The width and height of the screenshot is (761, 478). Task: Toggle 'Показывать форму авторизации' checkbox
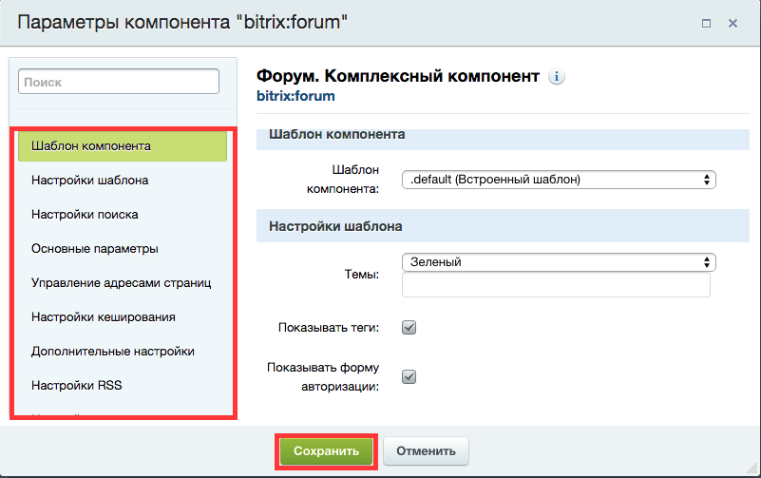tap(409, 376)
